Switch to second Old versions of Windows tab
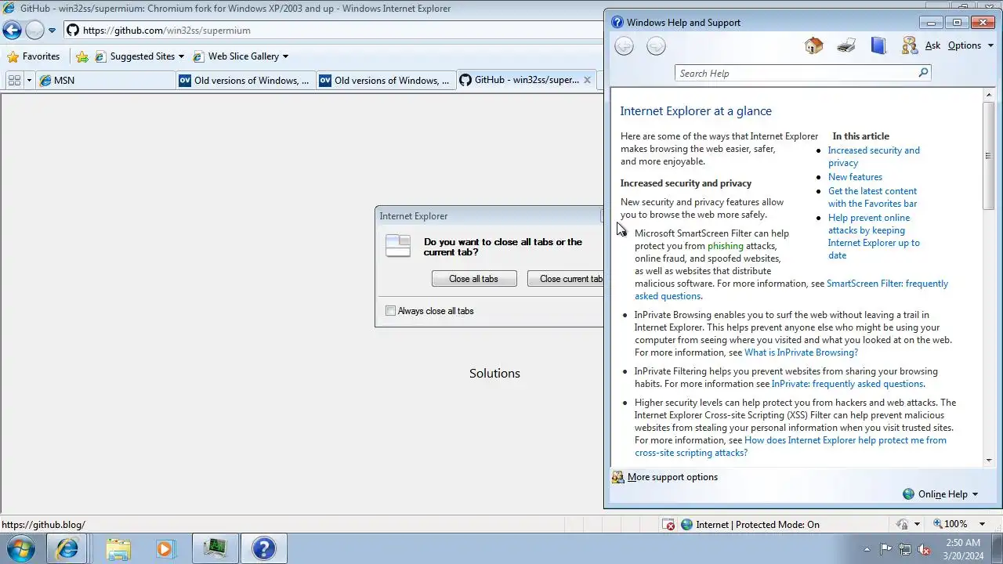Image resolution: width=1003 pixels, height=564 pixels. [386, 80]
